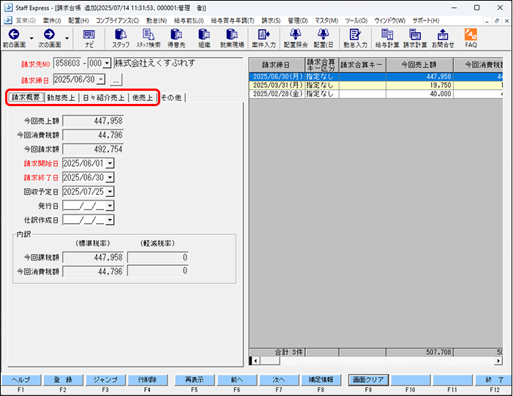
Task: Open the 請求終了日 date dropdown
Action: tap(110, 177)
